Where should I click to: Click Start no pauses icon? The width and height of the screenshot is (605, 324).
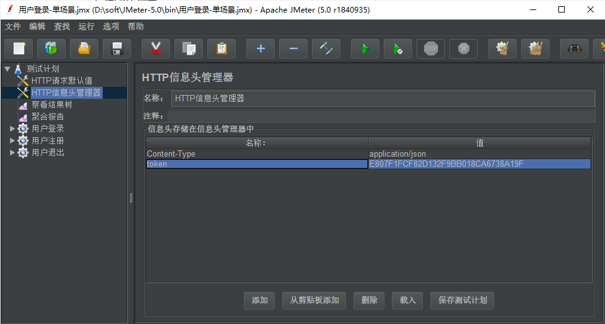tap(398, 48)
